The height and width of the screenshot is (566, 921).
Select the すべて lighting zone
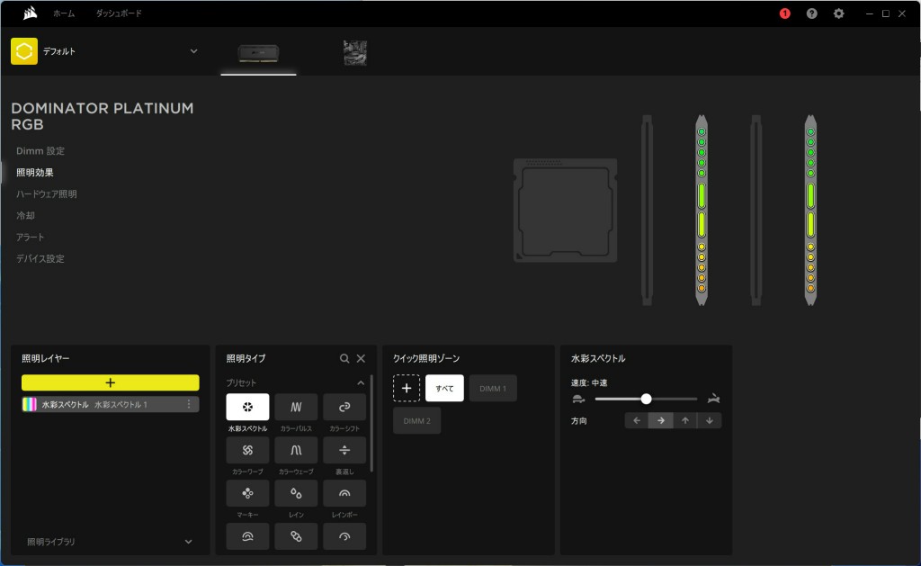coord(444,388)
